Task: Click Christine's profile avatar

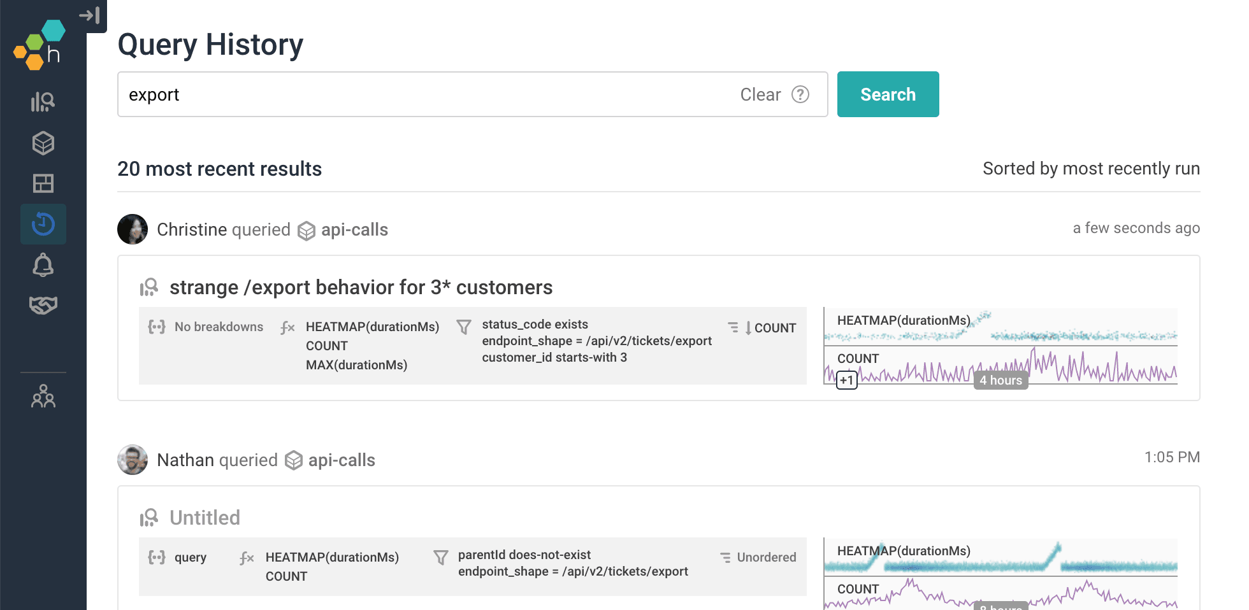Action: coord(133,229)
